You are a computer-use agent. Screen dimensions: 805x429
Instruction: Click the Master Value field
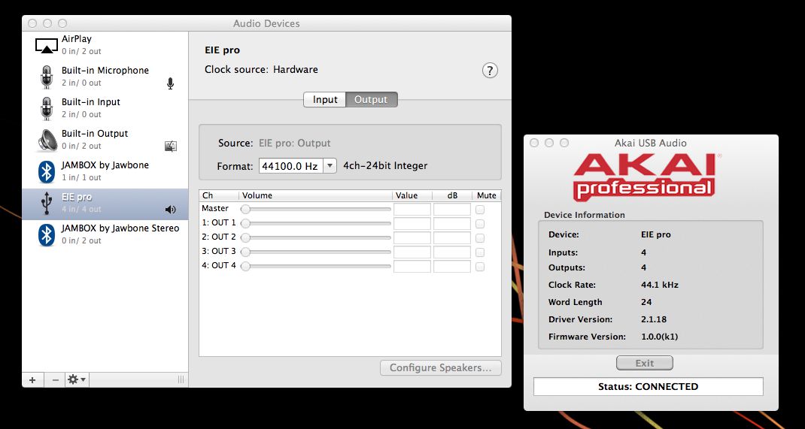pyautogui.click(x=412, y=209)
